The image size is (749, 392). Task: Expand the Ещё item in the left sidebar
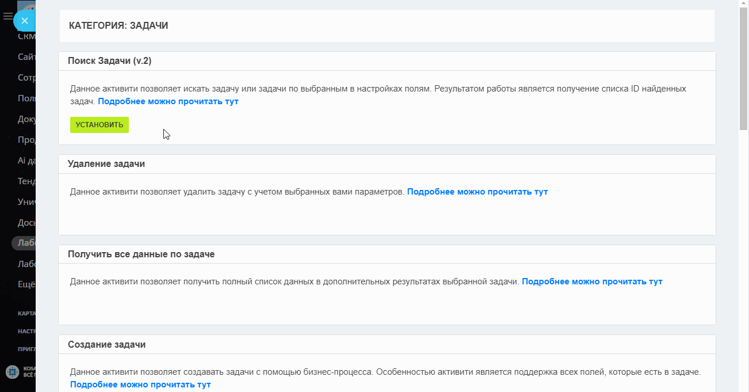tap(26, 284)
